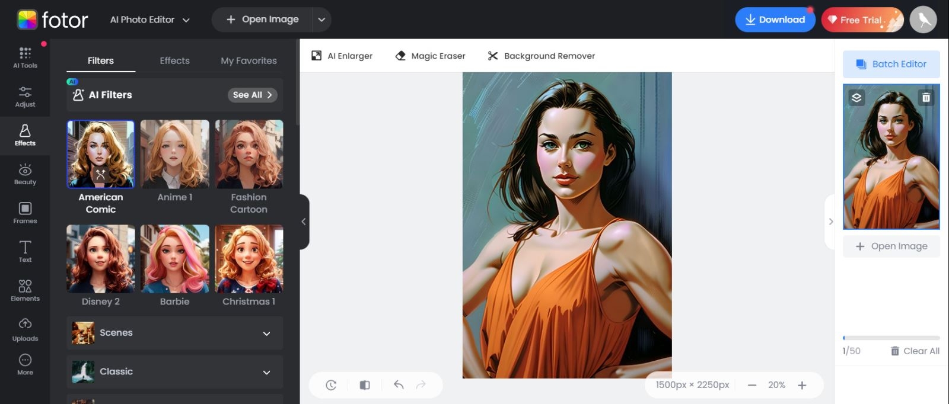The height and width of the screenshot is (404, 949).
Task: Apply the Anime 1 filter
Action: [x=175, y=154]
